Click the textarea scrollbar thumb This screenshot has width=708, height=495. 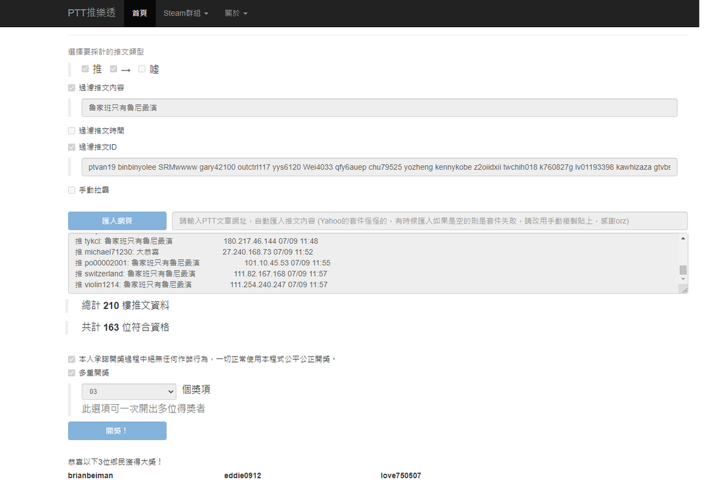(683, 270)
